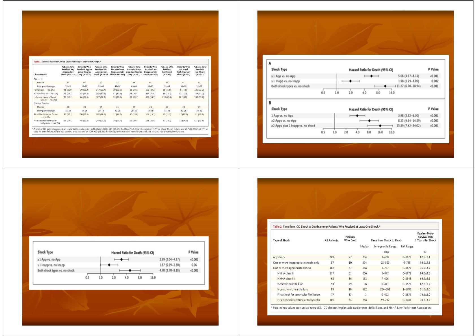Click the 'Ischemic heart failure' row in Table 2
This screenshot has width=476, height=336.
click(355, 284)
